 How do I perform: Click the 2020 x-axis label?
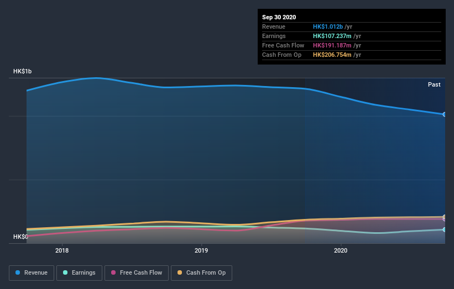tap(341, 250)
